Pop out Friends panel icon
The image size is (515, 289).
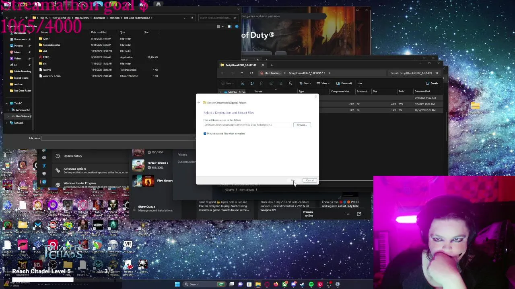pyautogui.click(x=359, y=214)
